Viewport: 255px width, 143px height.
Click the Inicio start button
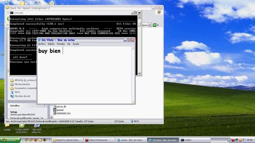[10, 140]
